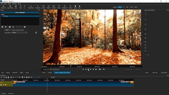Click the Open File toolbar icon

[3, 7]
